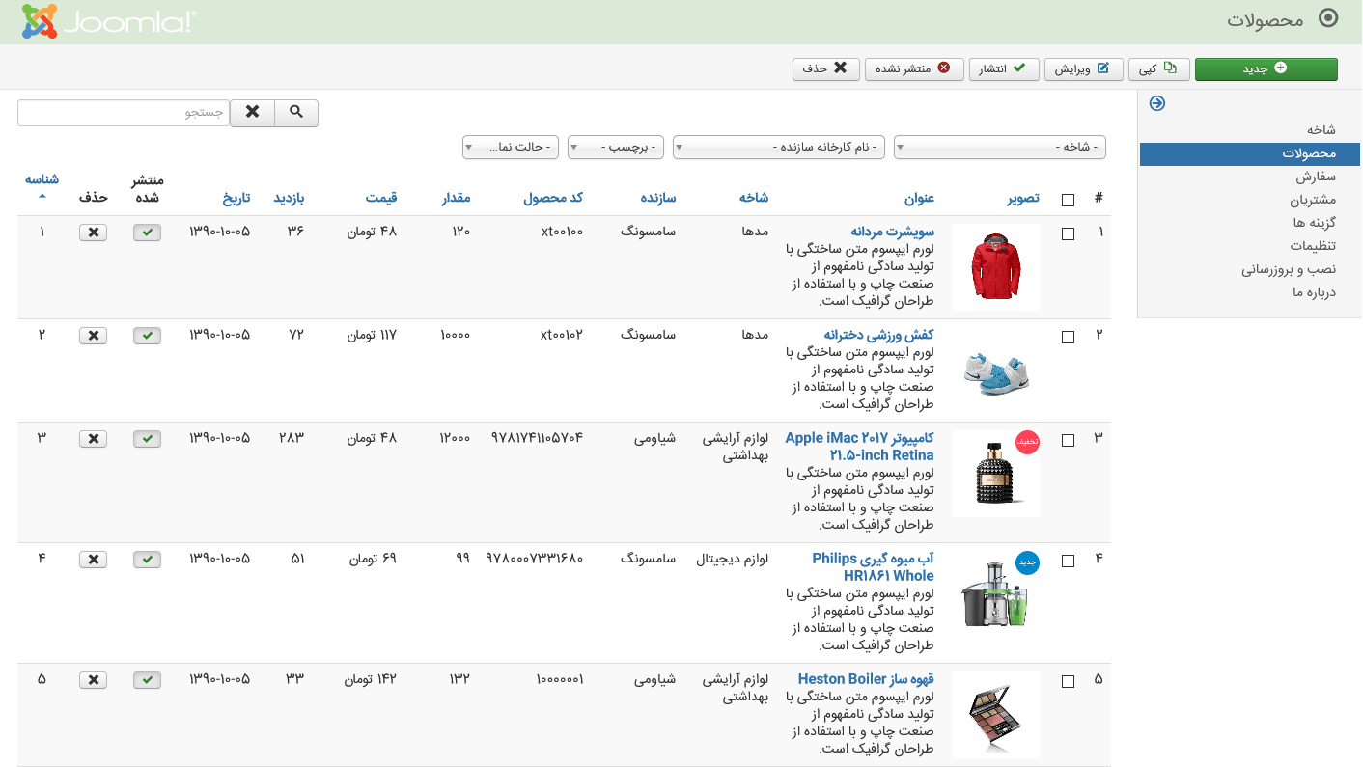Viewport: 1363px width, 767px height.
Task: Check the select-all checkbox in table header
Action: coord(1068,200)
